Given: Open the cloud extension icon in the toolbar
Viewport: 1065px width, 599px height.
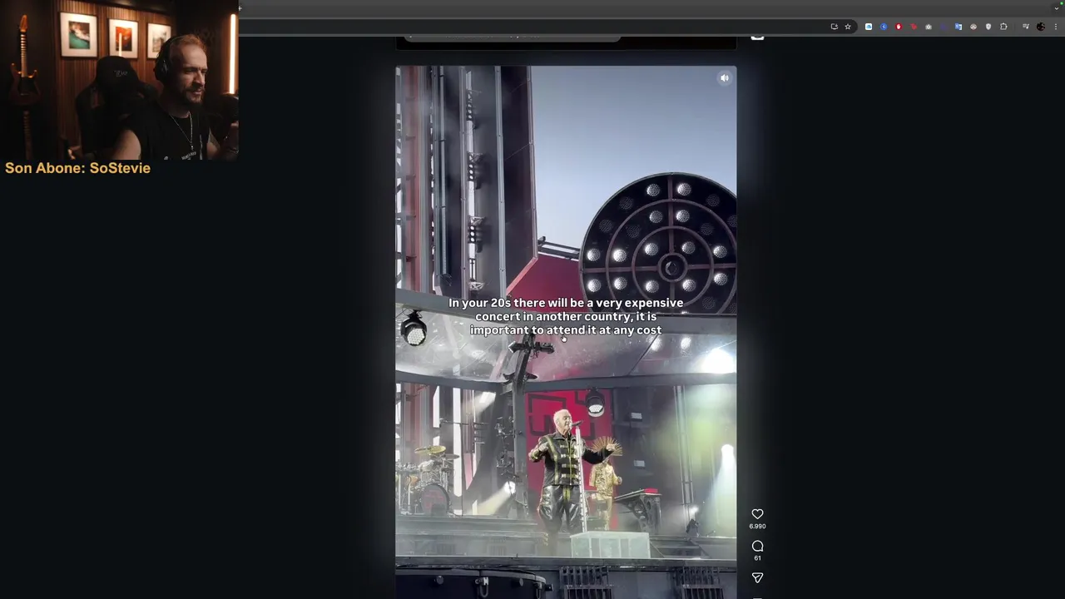Looking at the screenshot, I should click(x=869, y=27).
